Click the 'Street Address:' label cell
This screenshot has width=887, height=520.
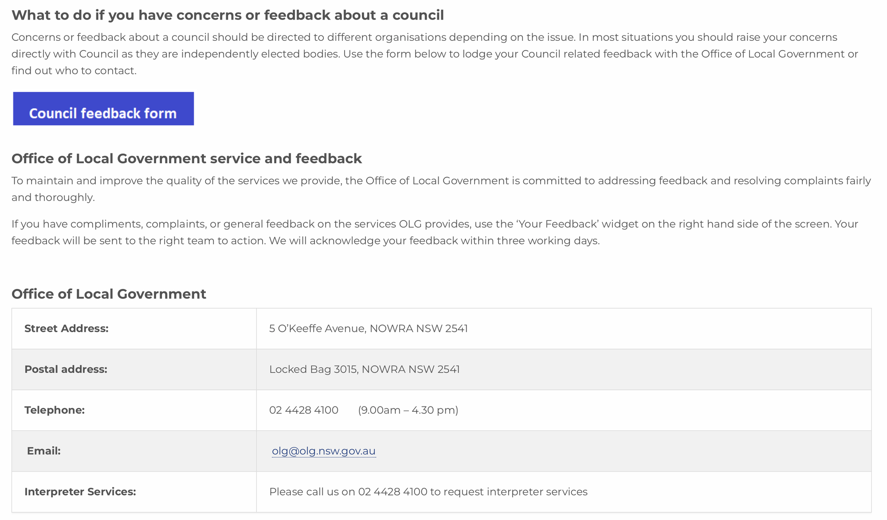67,328
